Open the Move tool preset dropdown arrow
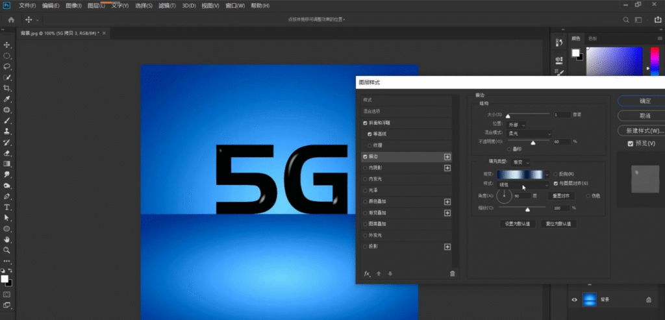Viewport: 665px width, 320px height. point(38,20)
